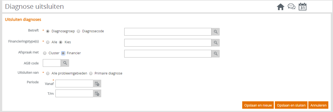The width and height of the screenshot is (333, 112).
Task: Click Financieringstype search magnifier icon
Action: point(216,43)
